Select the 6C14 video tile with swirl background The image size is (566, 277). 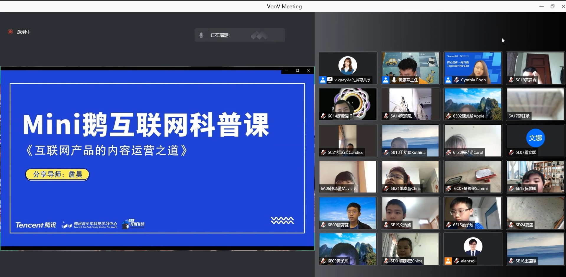pyautogui.click(x=348, y=104)
